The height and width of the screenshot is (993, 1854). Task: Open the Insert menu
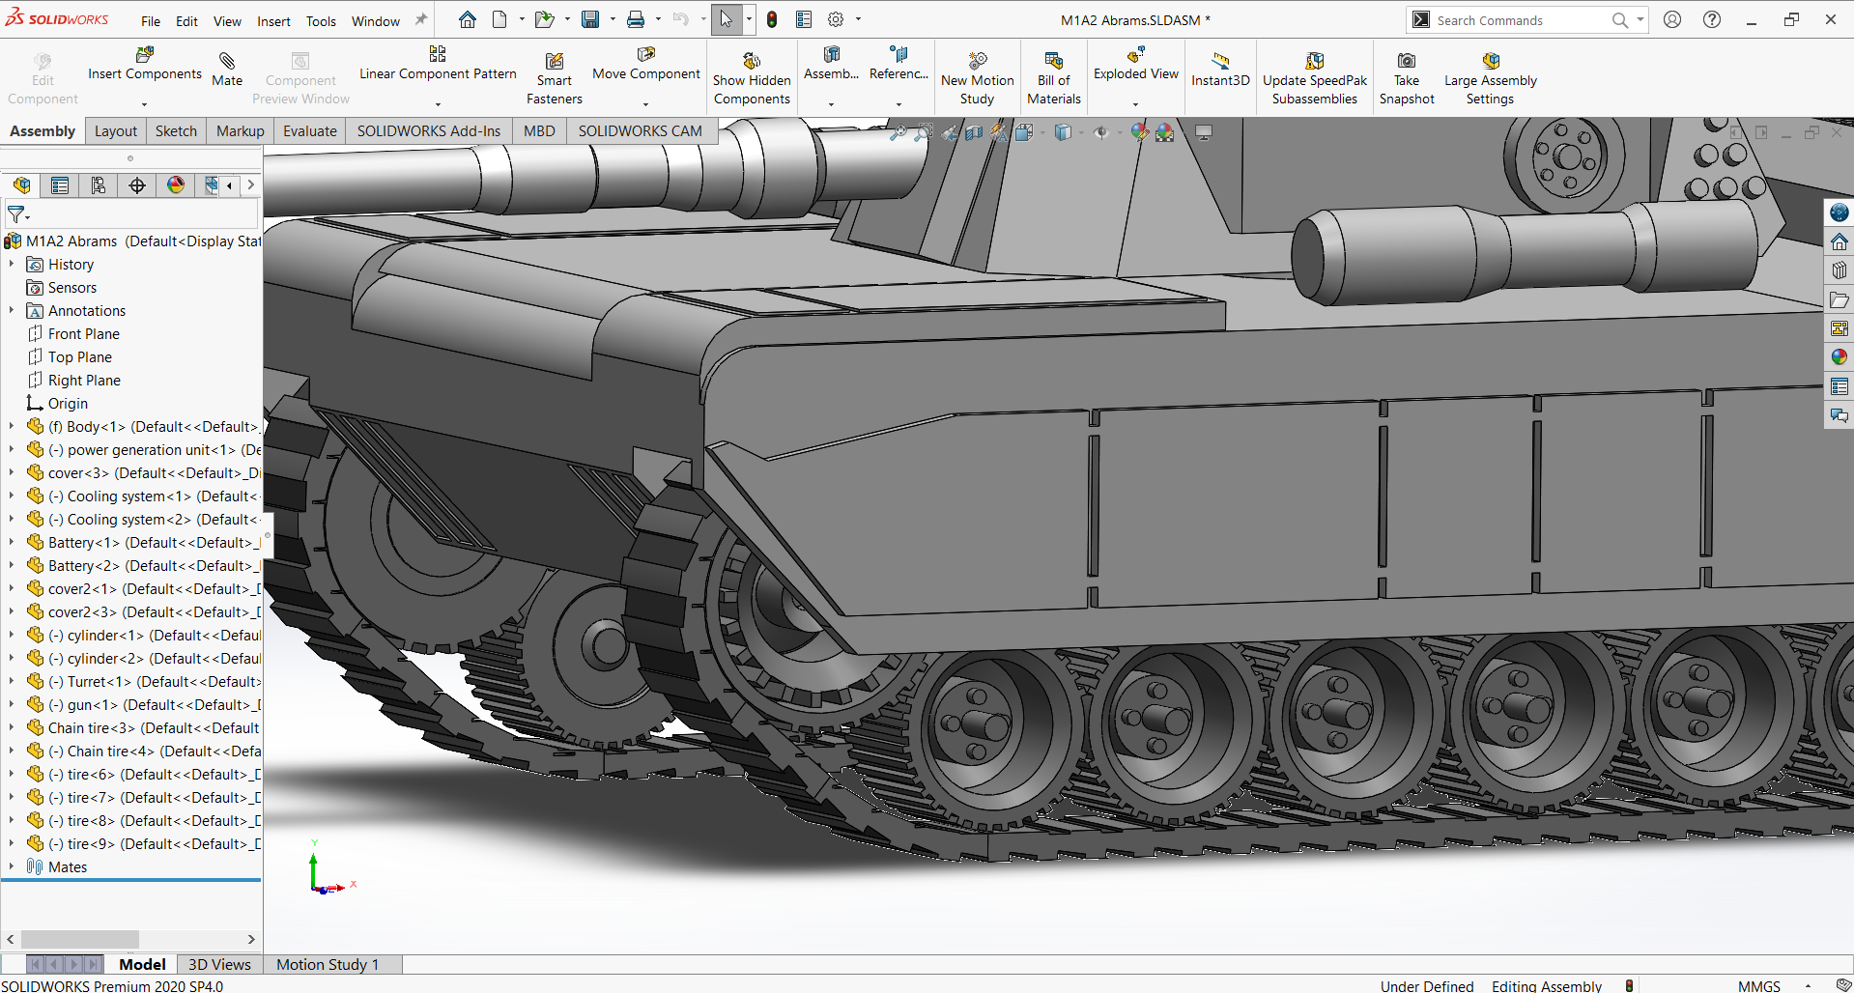273,20
